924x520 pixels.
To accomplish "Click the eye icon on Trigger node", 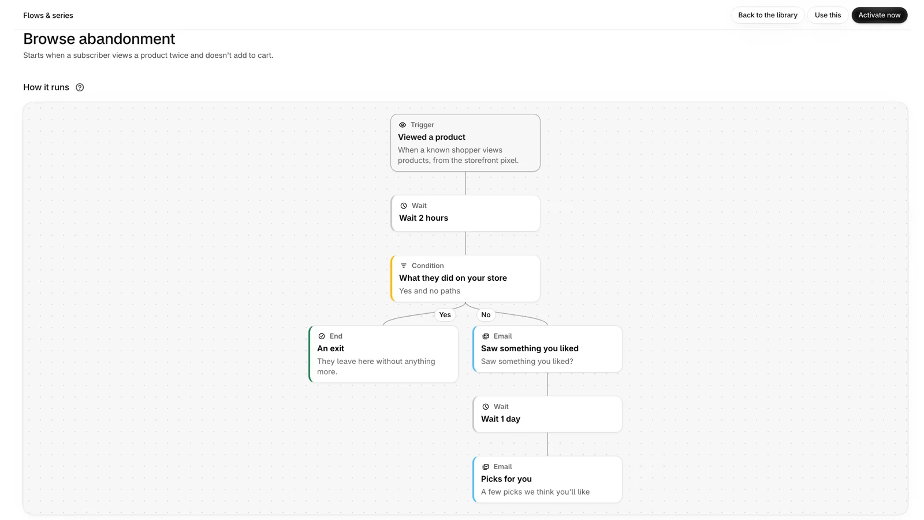I will 403,125.
